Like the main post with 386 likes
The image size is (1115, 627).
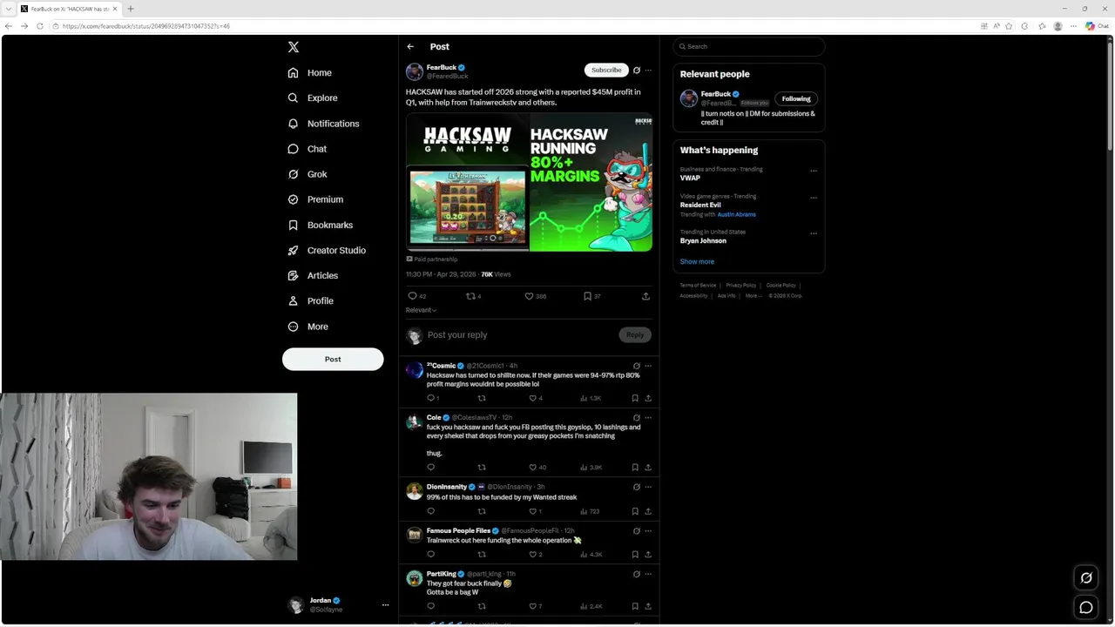pyautogui.click(x=535, y=296)
